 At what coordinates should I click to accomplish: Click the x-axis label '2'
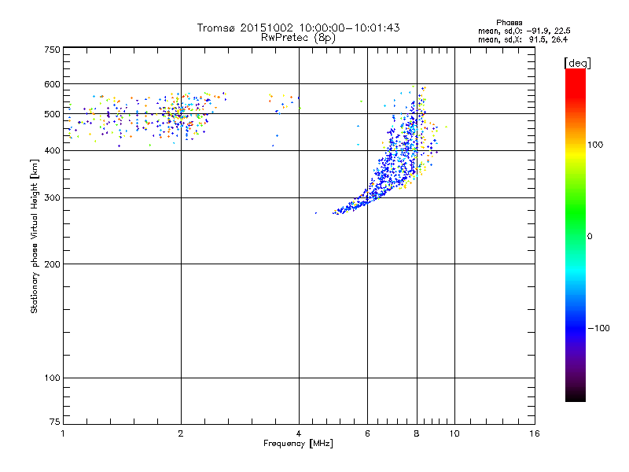(x=181, y=433)
